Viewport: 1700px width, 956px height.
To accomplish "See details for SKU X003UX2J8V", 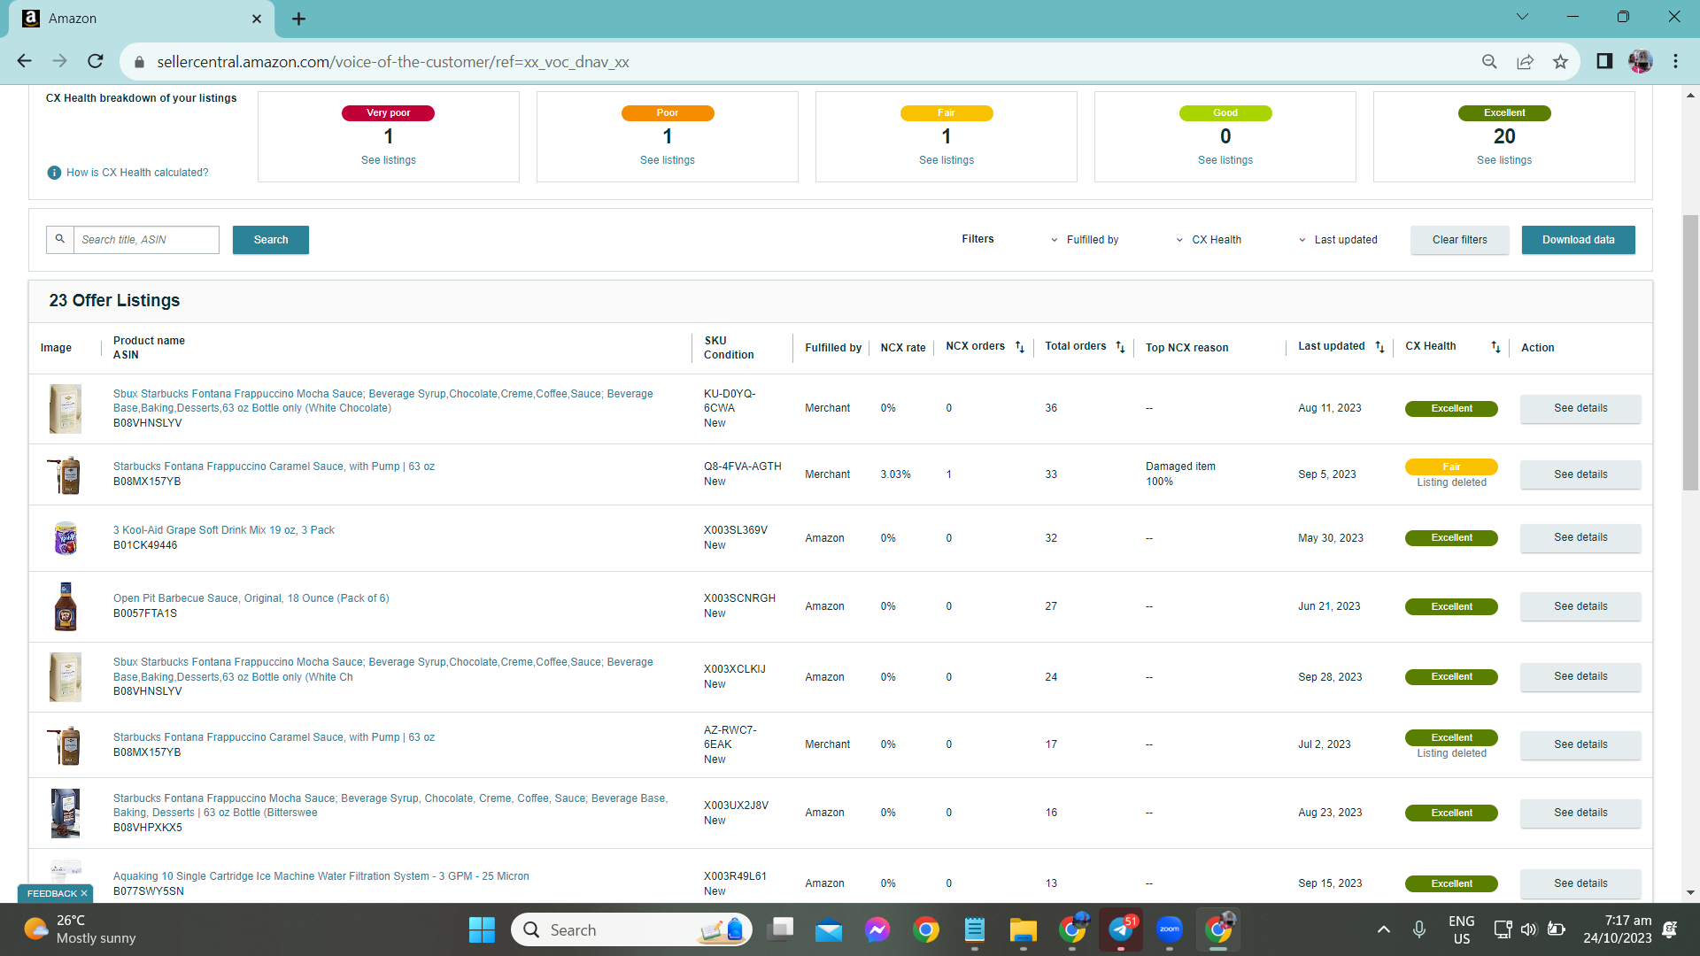I will 1580,813.
